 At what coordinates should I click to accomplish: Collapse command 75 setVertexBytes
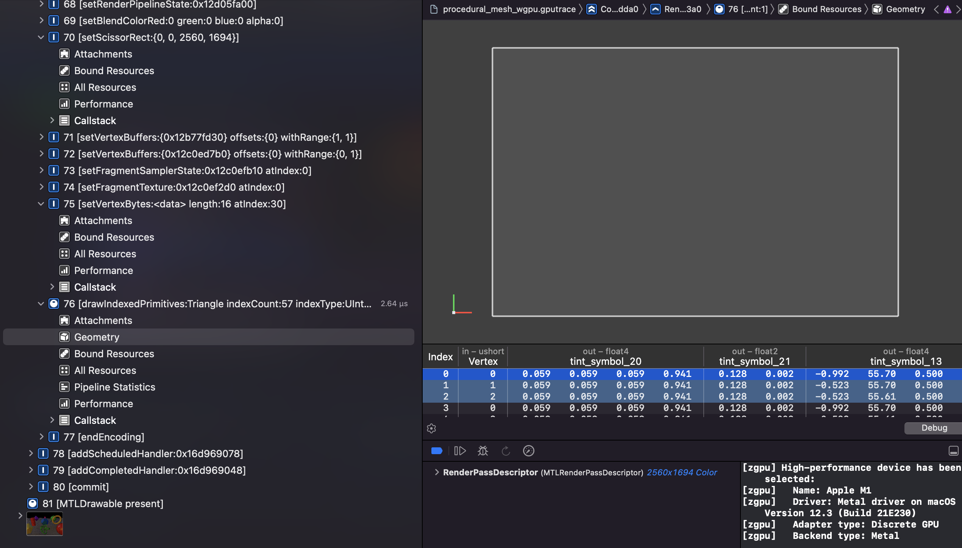coord(41,204)
